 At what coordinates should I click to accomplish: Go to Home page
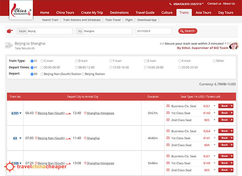click(45, 12)
